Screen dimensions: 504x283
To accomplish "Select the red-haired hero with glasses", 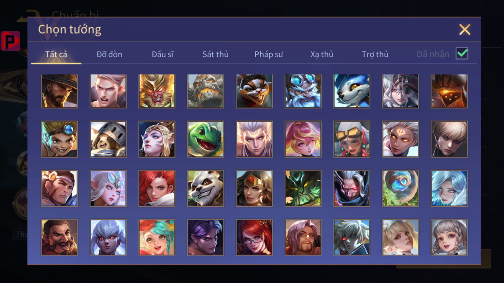I will tap(254, 237).
